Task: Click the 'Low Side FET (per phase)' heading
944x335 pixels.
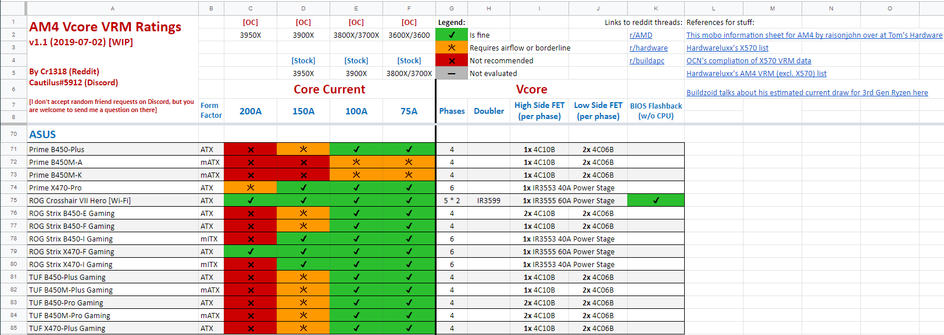Action: [598, 111]
